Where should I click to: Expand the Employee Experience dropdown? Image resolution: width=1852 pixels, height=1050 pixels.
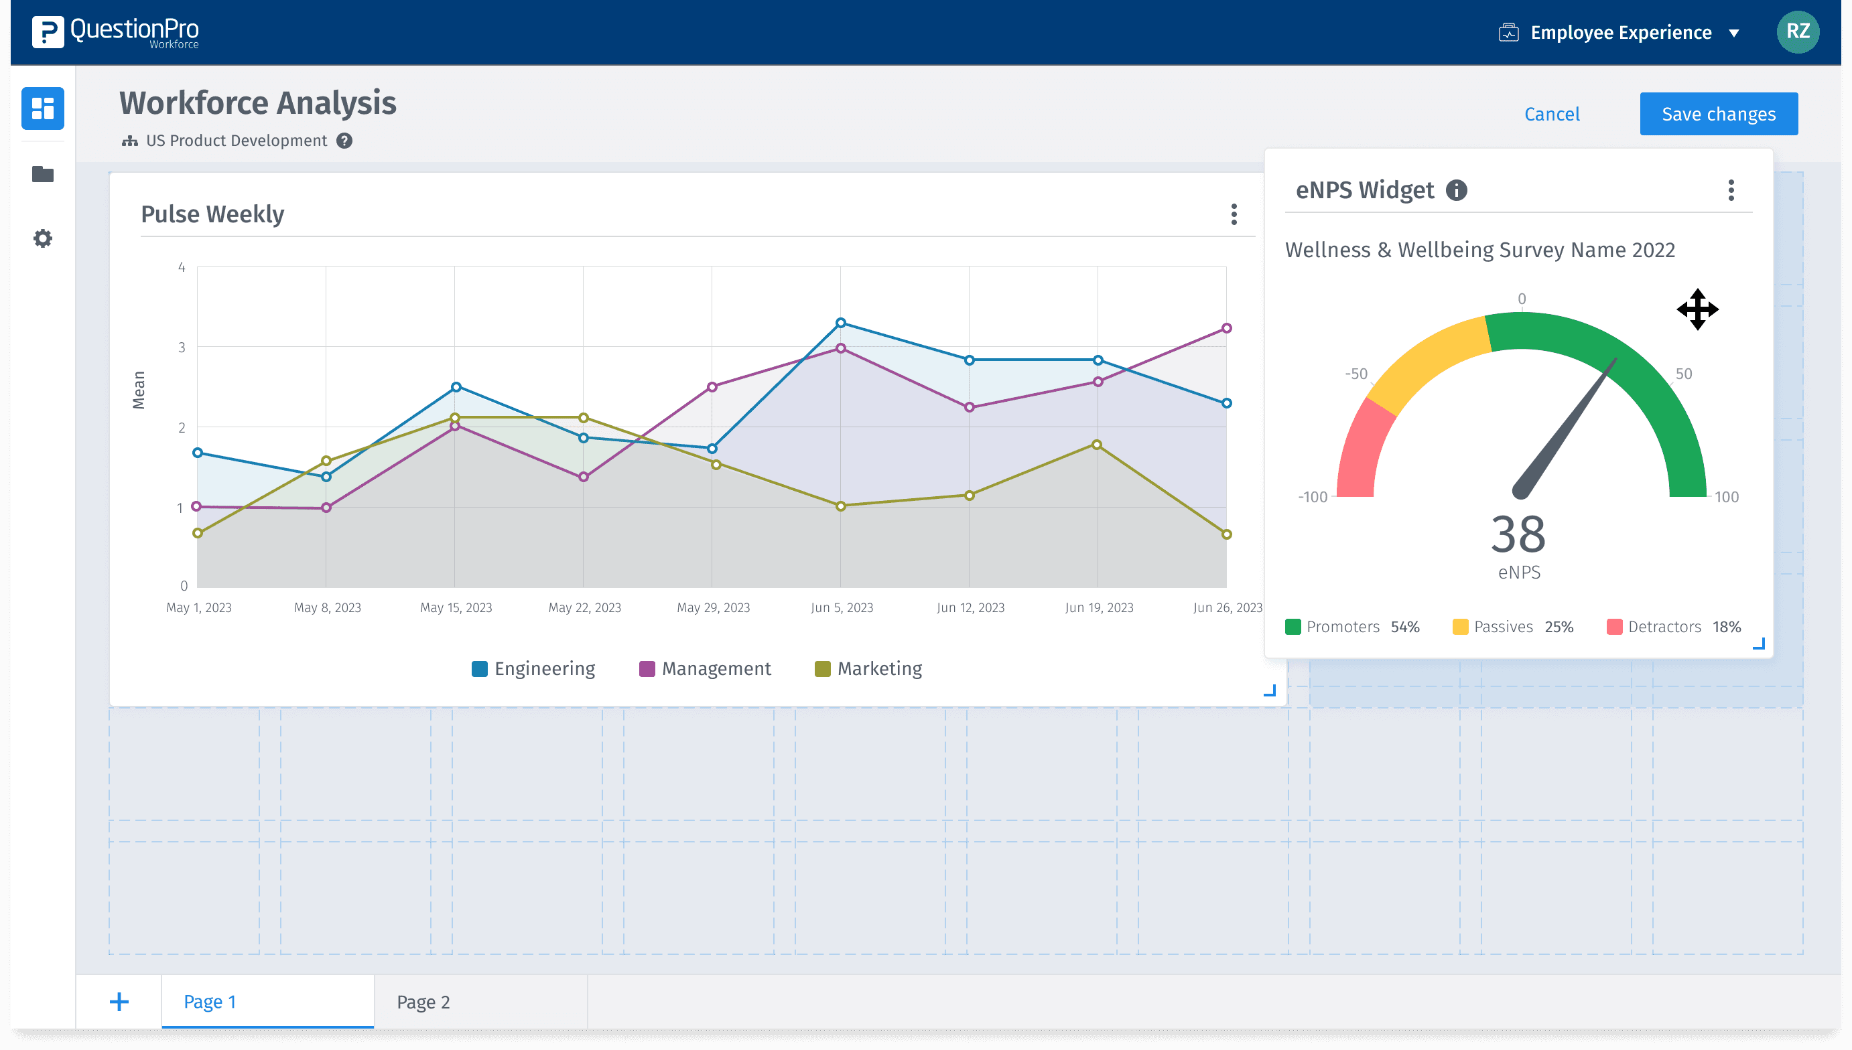point(1733,33)
